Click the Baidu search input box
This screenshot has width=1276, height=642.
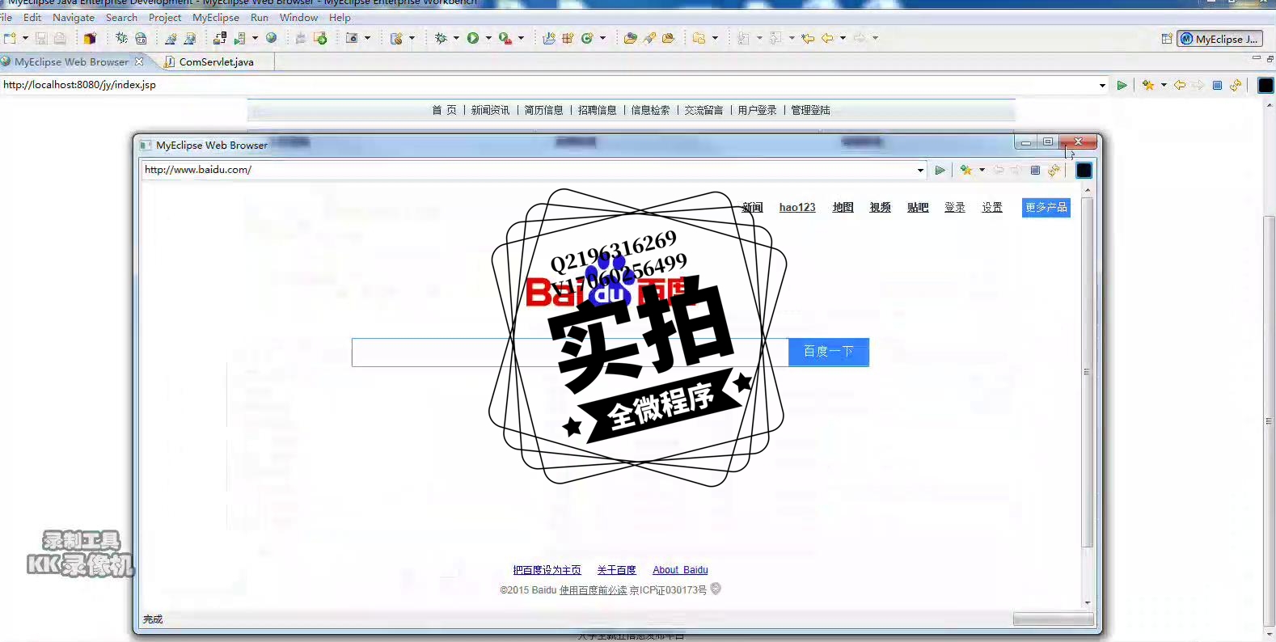(x=569, y=353)
